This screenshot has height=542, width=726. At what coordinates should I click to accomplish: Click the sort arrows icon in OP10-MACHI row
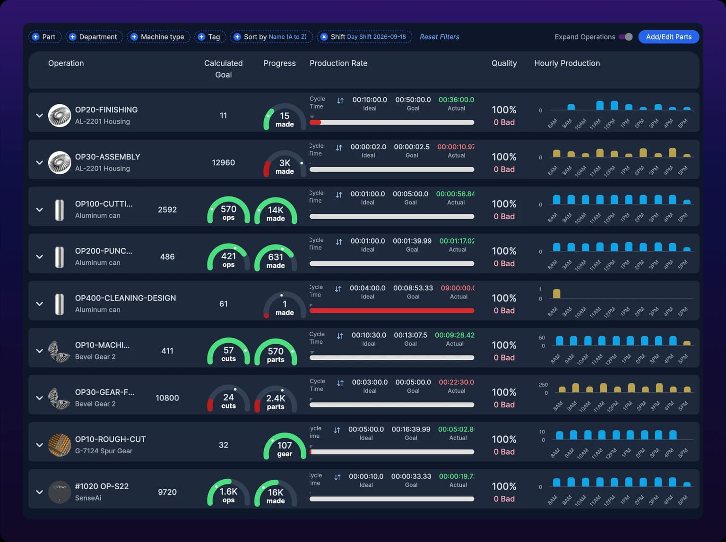point(340,336)
